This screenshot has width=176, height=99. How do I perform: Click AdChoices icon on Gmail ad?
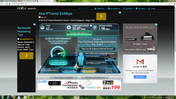156,55
